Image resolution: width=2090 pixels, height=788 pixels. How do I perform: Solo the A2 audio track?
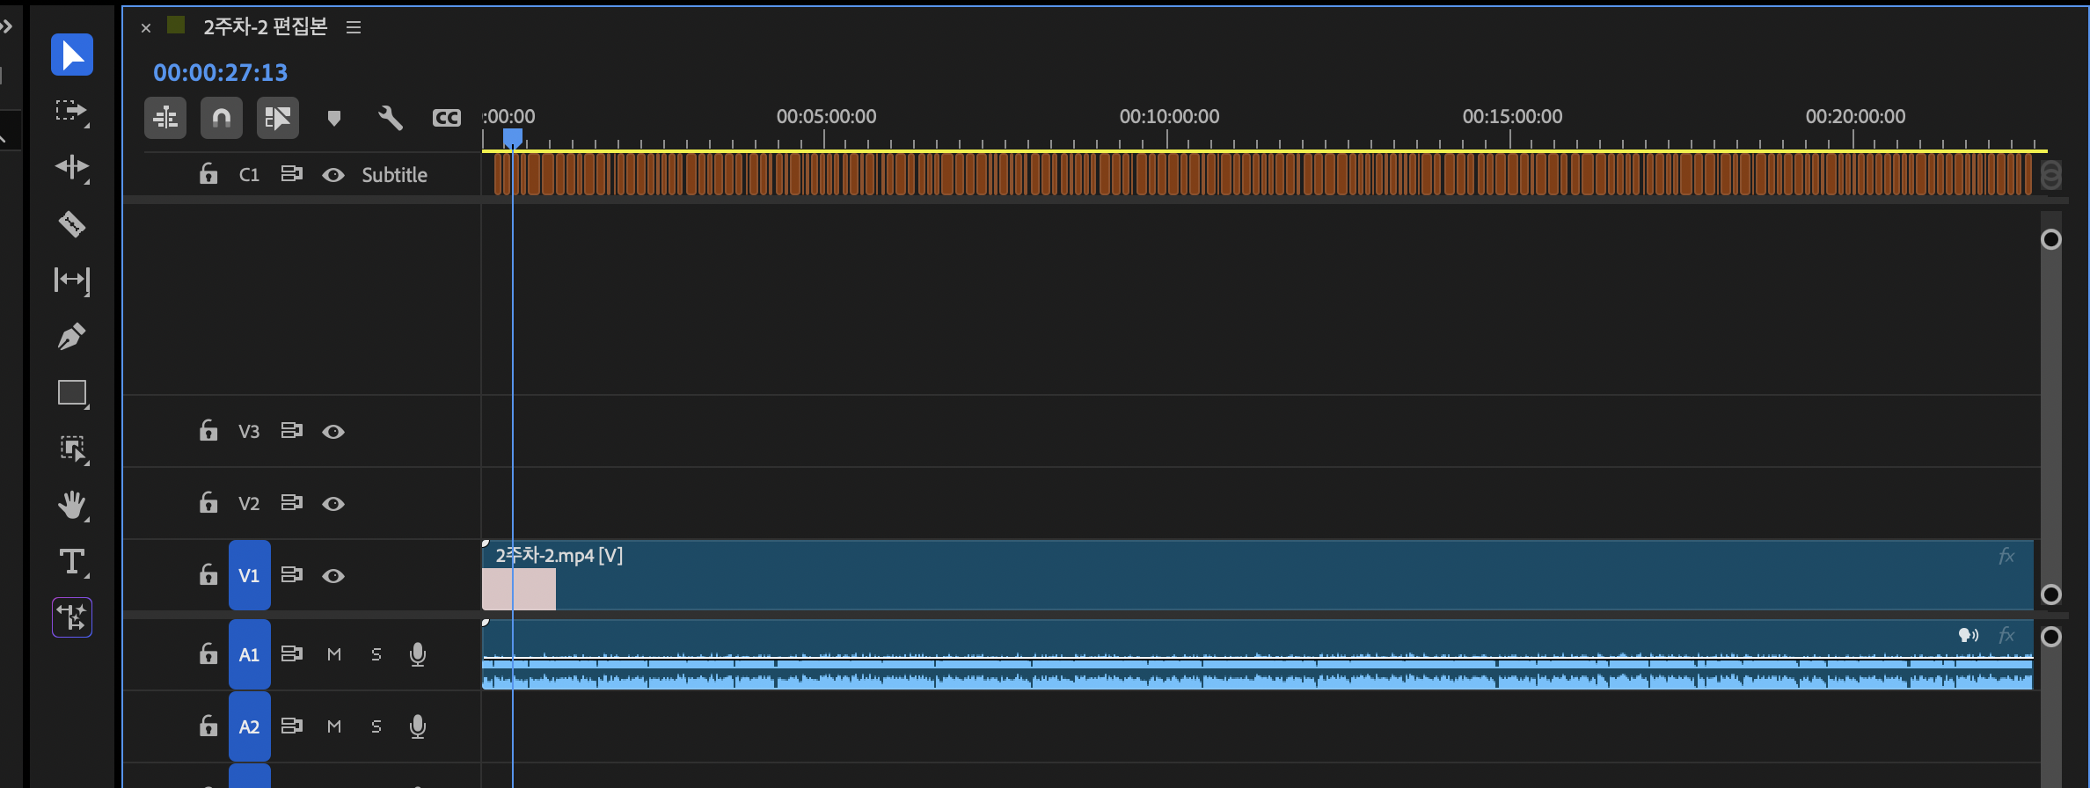376,726
